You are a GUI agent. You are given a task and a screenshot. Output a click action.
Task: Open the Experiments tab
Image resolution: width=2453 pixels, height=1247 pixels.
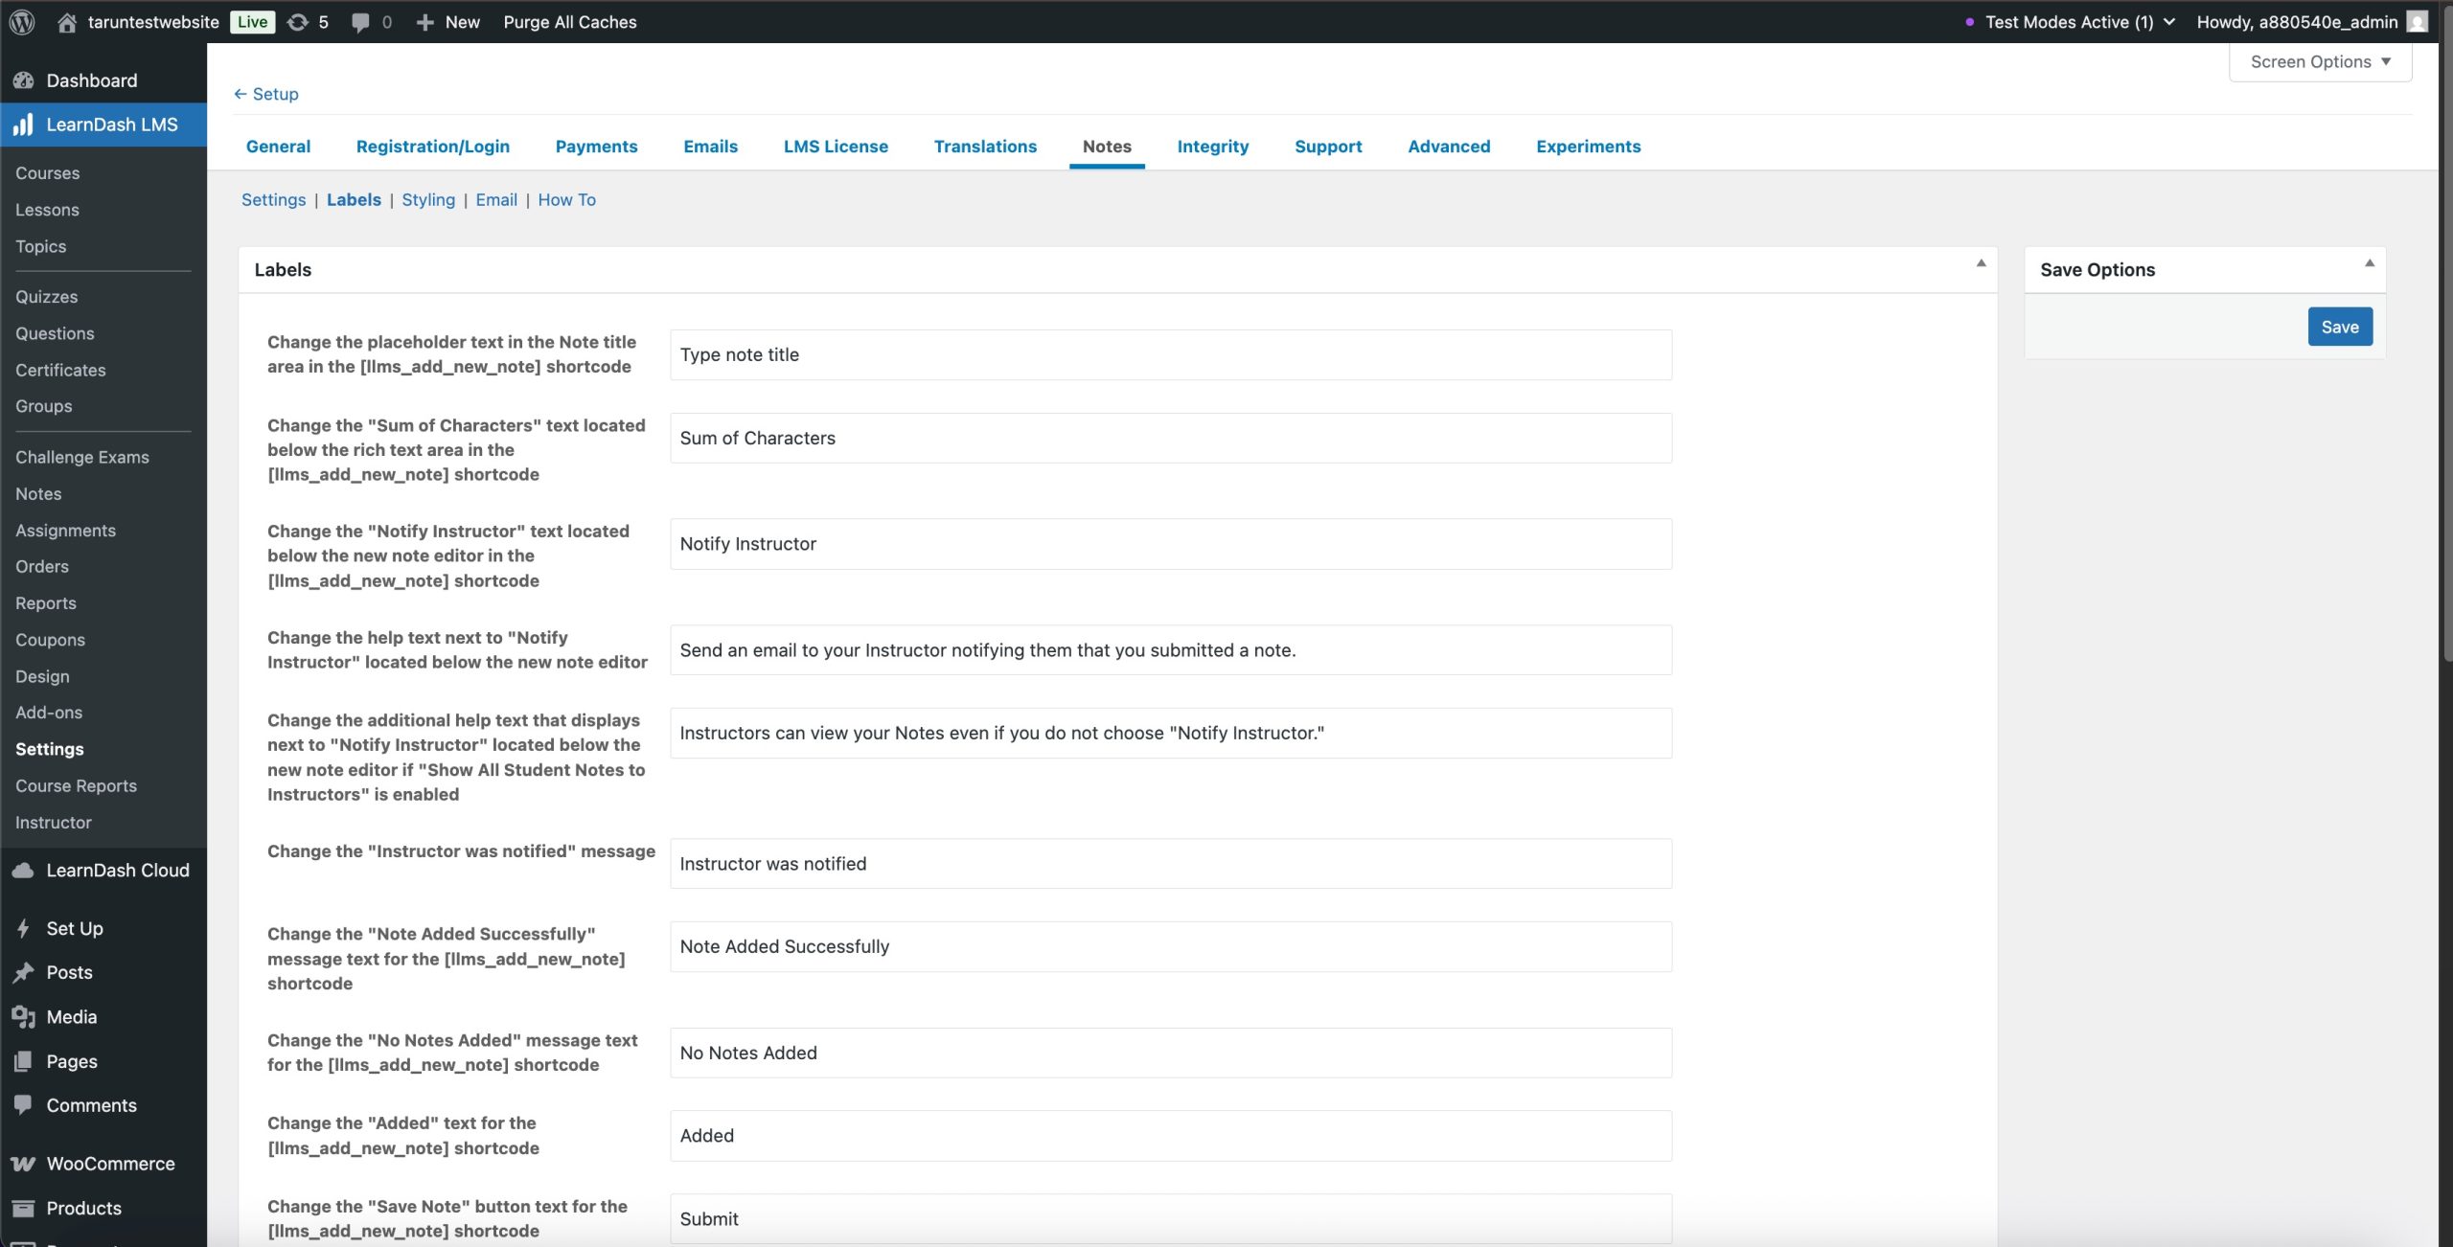1588,146
